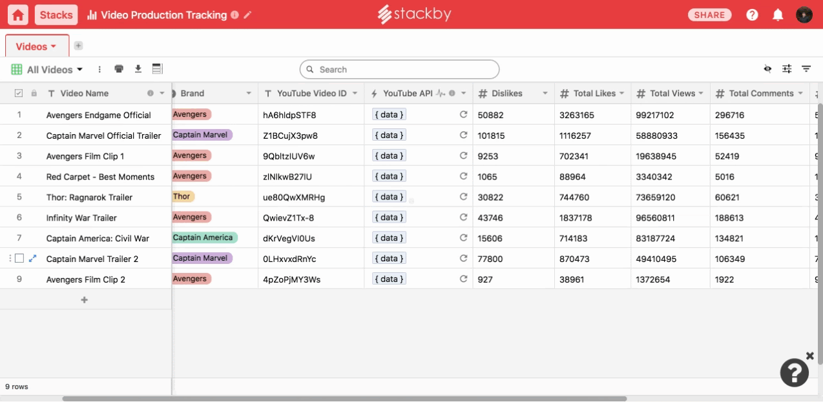The image size is (823, 402).
Task: Click the Search input field
Action: click(399, 69)
